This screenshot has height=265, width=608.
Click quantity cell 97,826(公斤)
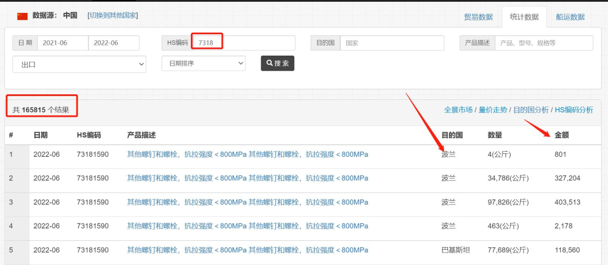point(508,202)
